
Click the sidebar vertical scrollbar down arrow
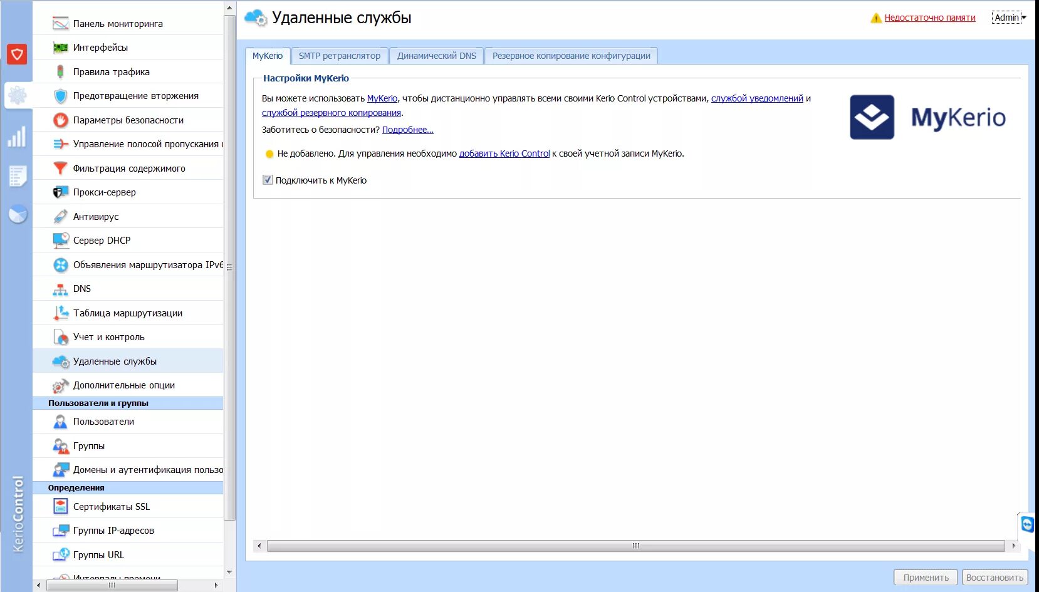tap(229, 572)
